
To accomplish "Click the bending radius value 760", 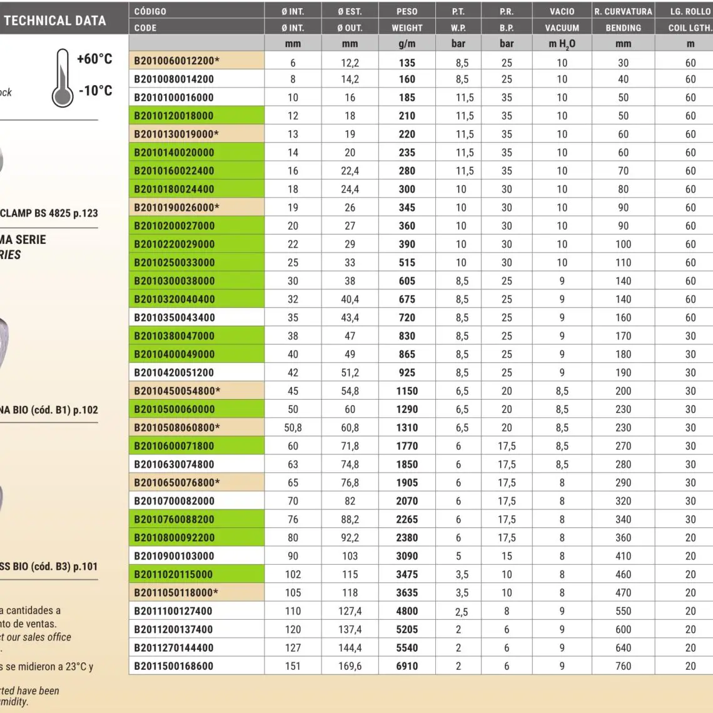I will [x=623, y=666].
